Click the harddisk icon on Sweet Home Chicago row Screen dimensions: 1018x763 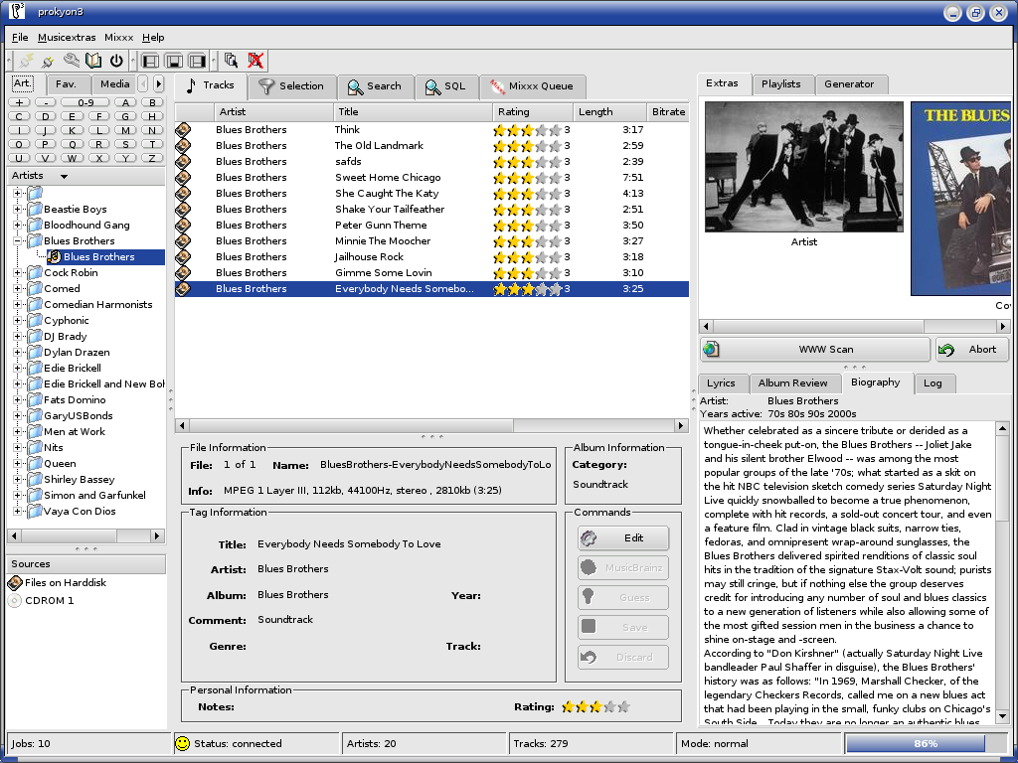(183, 177)
